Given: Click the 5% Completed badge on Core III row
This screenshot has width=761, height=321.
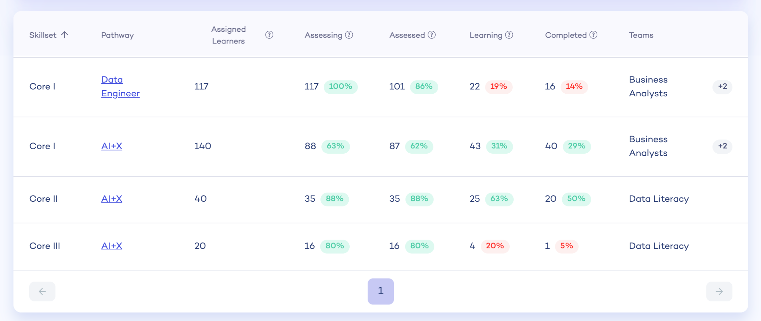Looking at the screenshot, I should [566, 246].
